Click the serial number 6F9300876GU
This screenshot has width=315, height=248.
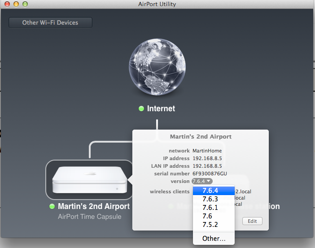pos(210,174)
